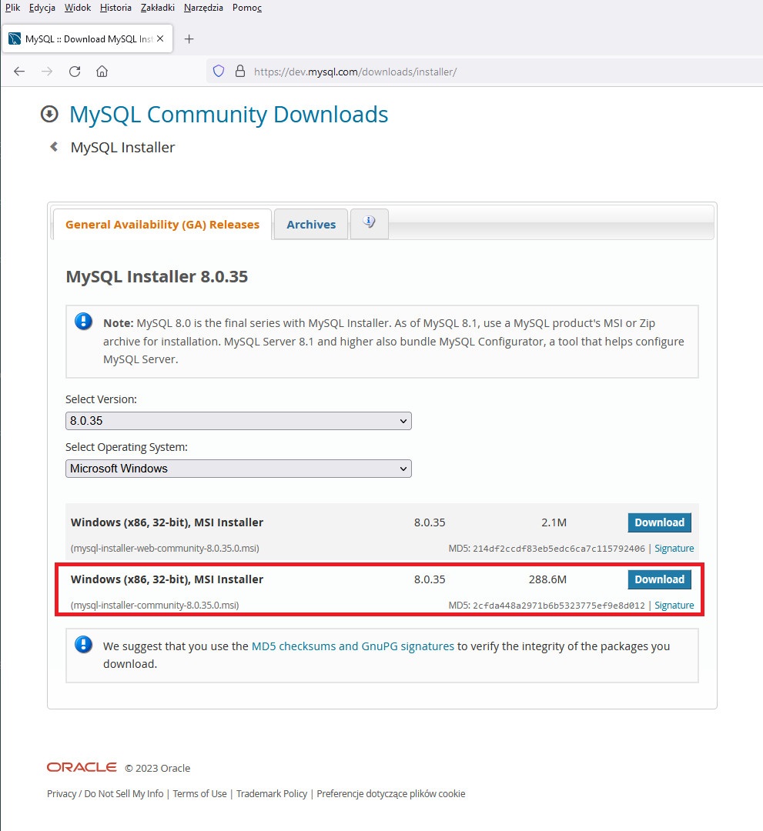The image size is (763, 831).
Task: Open the Zakładki menu
Action: tap(158, 8)
